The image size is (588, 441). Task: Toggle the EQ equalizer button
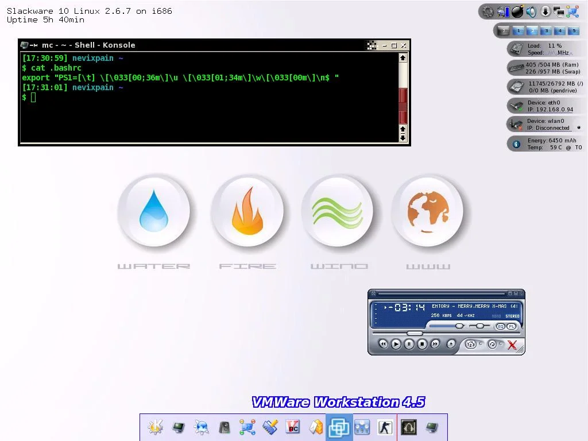pyautogui.click(x=500, y=326)
